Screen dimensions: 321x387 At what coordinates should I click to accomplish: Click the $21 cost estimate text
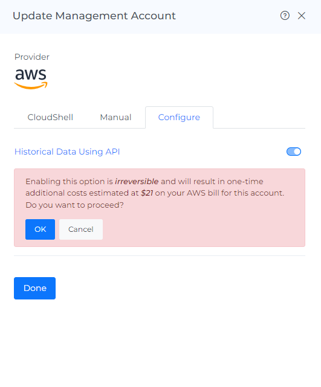[147, 193]
